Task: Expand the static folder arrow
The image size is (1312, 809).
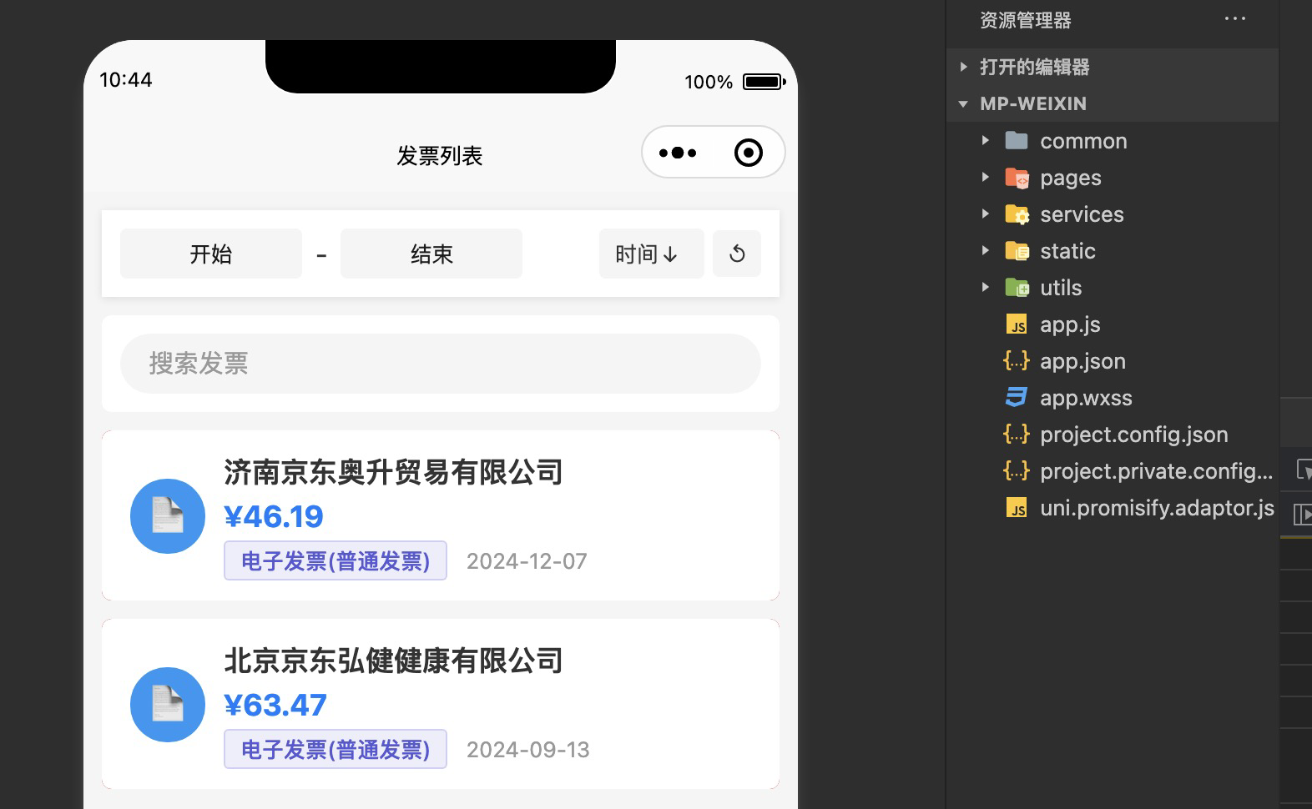Action: 986,250
